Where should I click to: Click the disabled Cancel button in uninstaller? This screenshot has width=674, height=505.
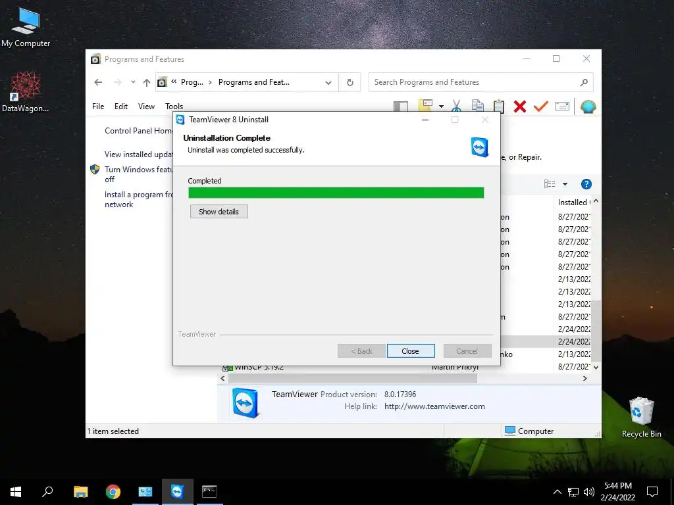coord(467,351)
